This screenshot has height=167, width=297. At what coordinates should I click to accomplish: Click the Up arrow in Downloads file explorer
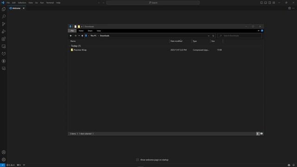point(82,36)
